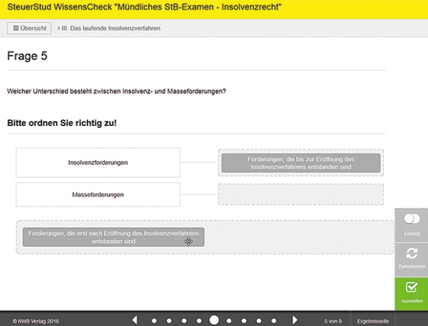This screenshot has height=326, width=428.
Task: Click the green Auswerten checkmark icon
Action: 411,287
